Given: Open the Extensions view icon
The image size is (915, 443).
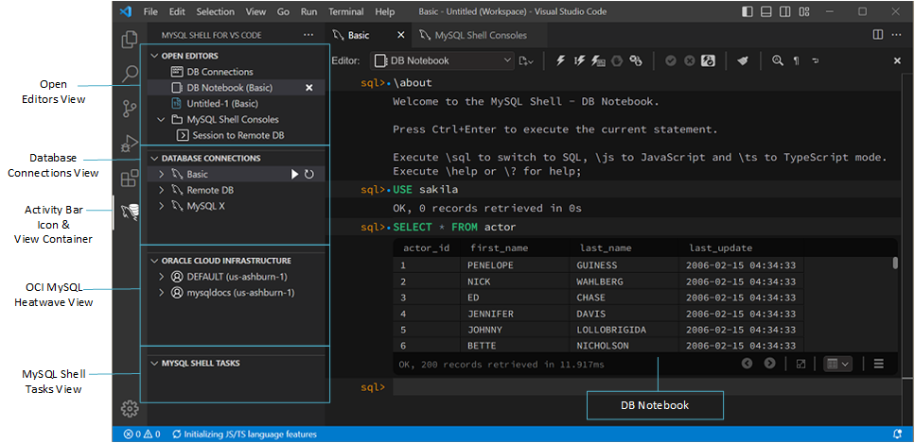Looking at the screenshot, I should click(x=130, y=178).
